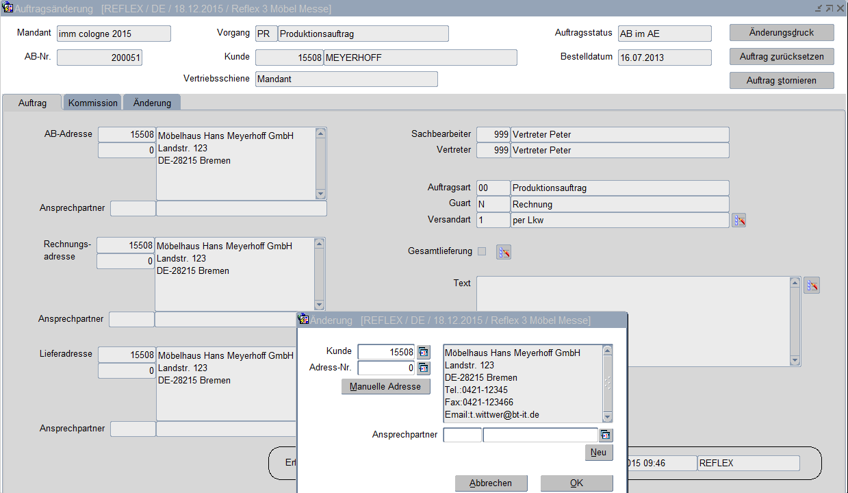The width and height of the screenshot is (848, 493).
Task: Click the Änderungsdruck button
Action: pyautogui.click(x=782, y=33)
